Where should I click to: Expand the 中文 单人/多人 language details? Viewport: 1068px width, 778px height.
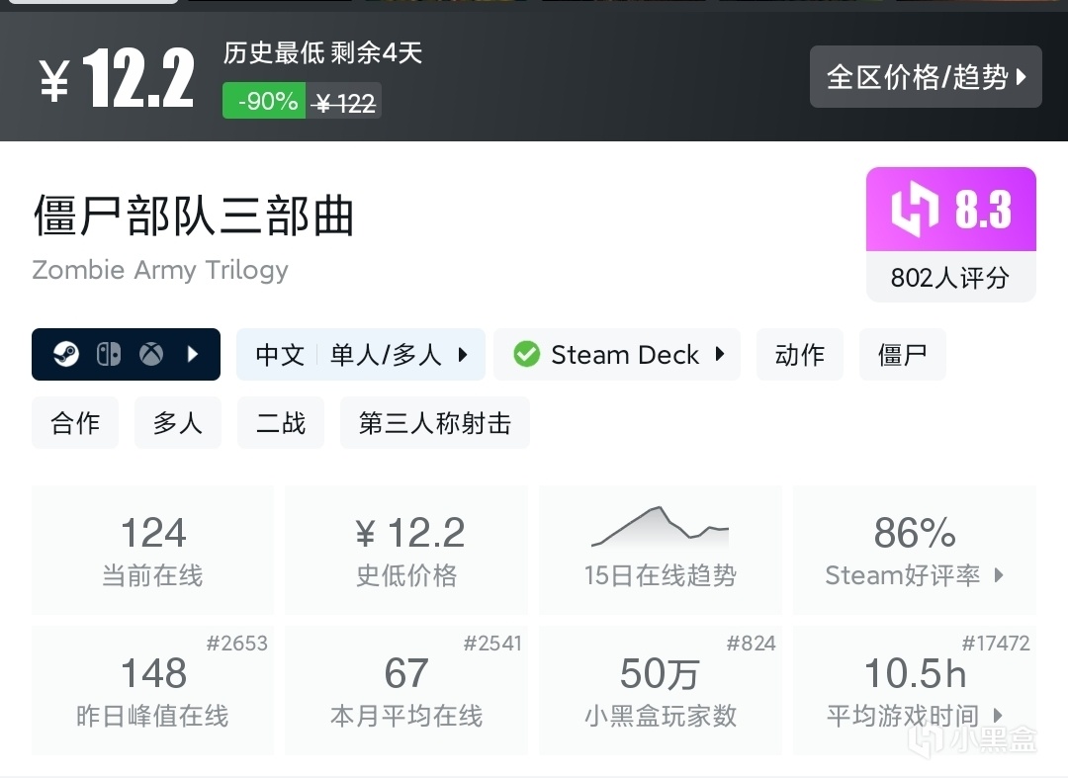click(462, 354)
